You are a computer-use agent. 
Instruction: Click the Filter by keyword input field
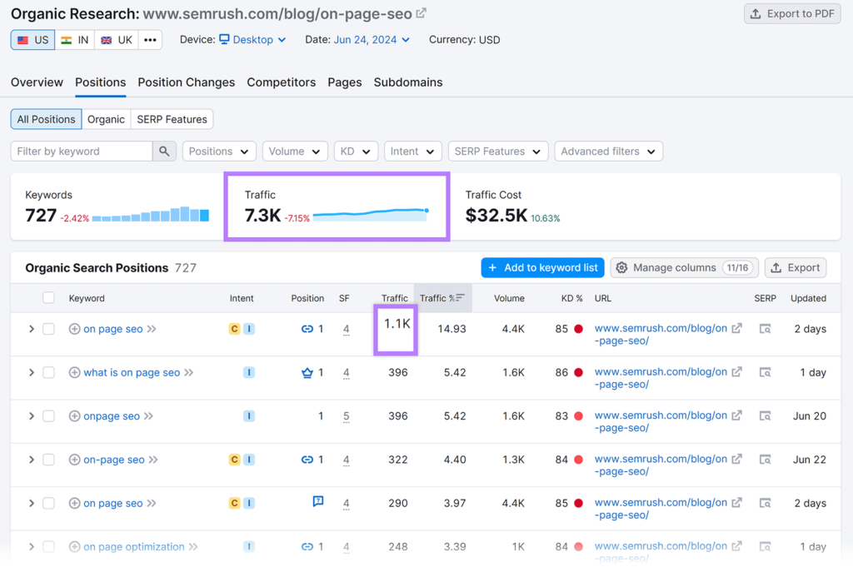click(x=82, y=152)
